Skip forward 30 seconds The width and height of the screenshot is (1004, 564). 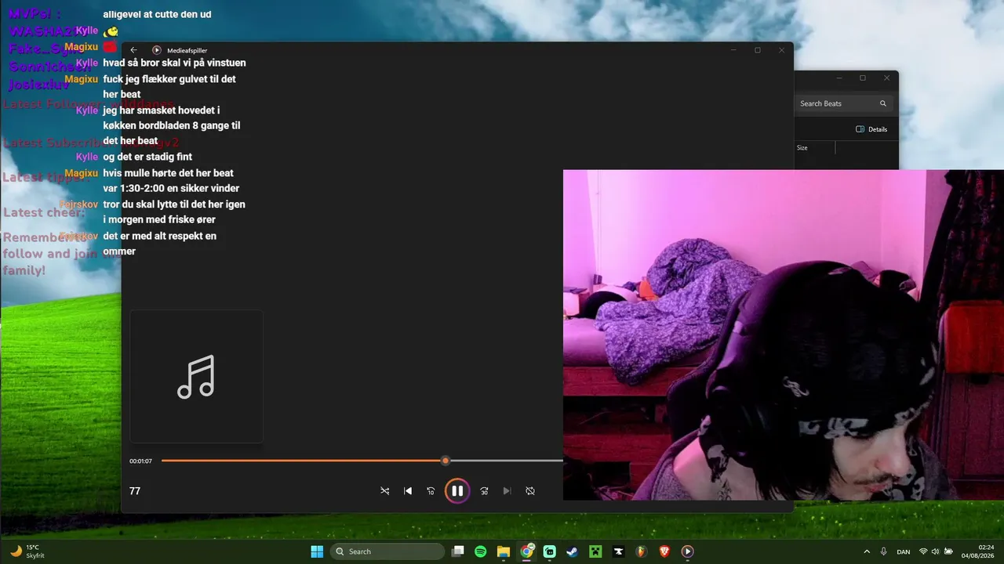coord(484,491)
